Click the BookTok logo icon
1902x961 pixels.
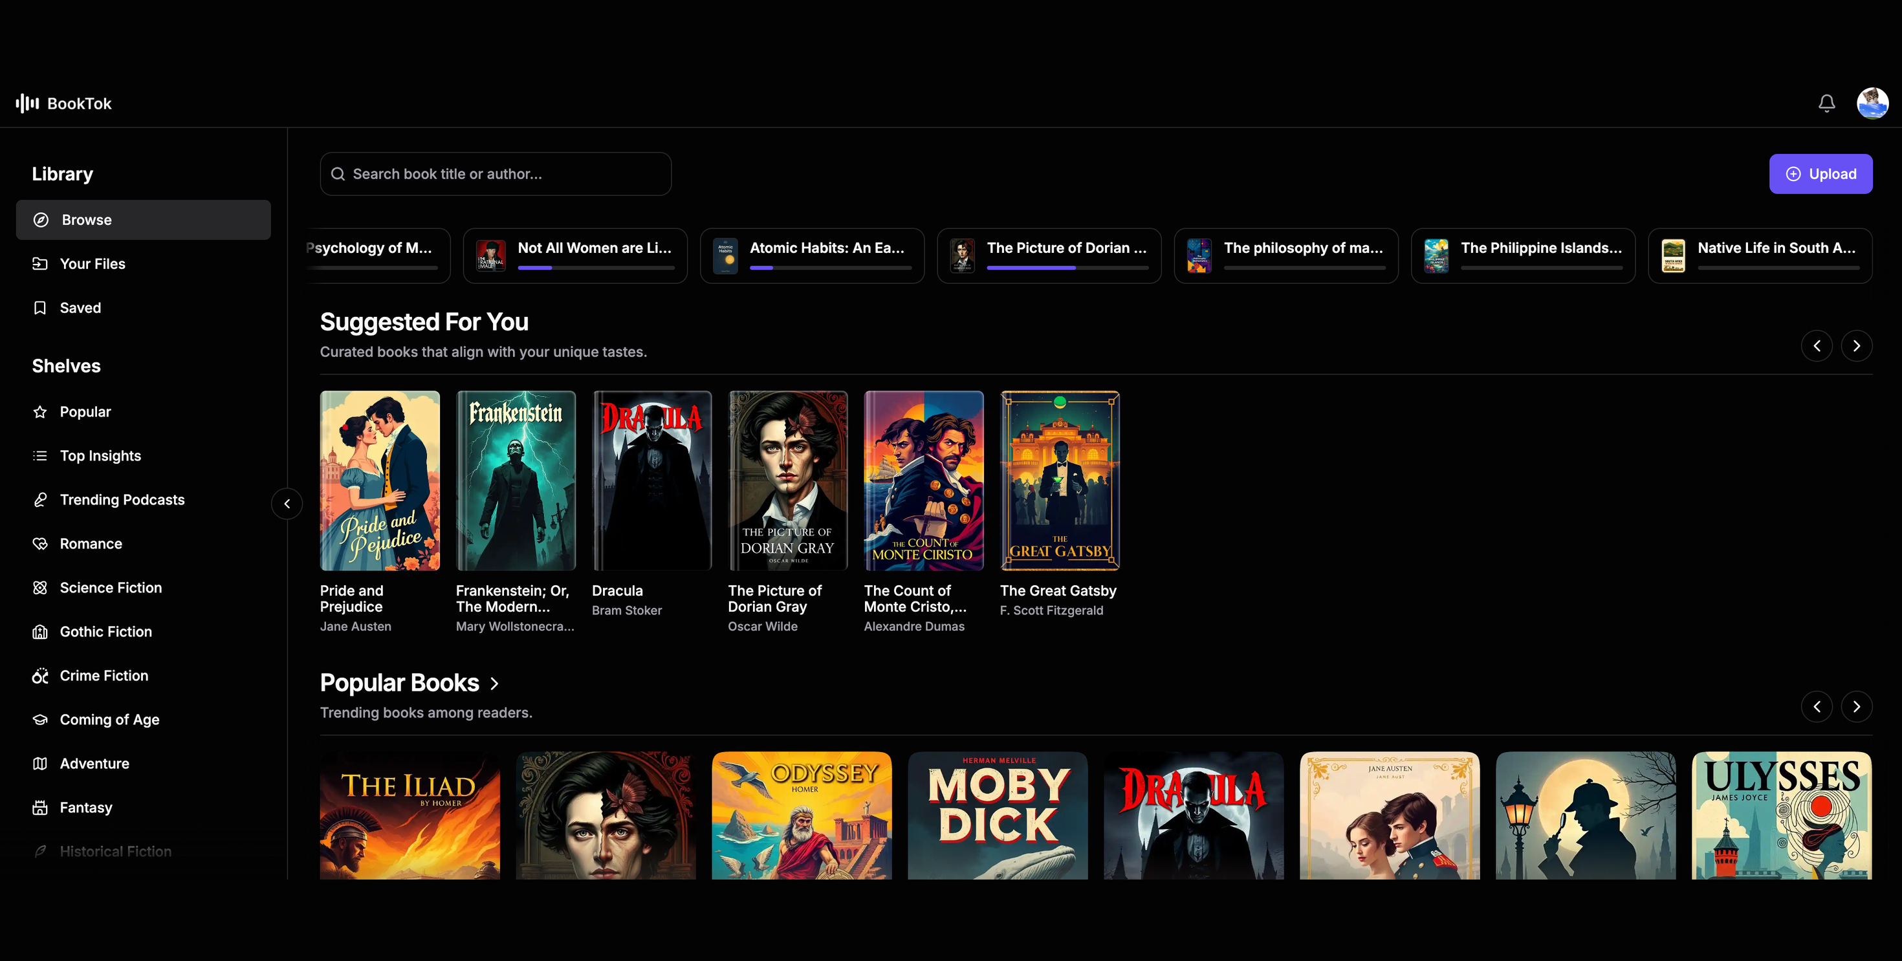[27, 103]
